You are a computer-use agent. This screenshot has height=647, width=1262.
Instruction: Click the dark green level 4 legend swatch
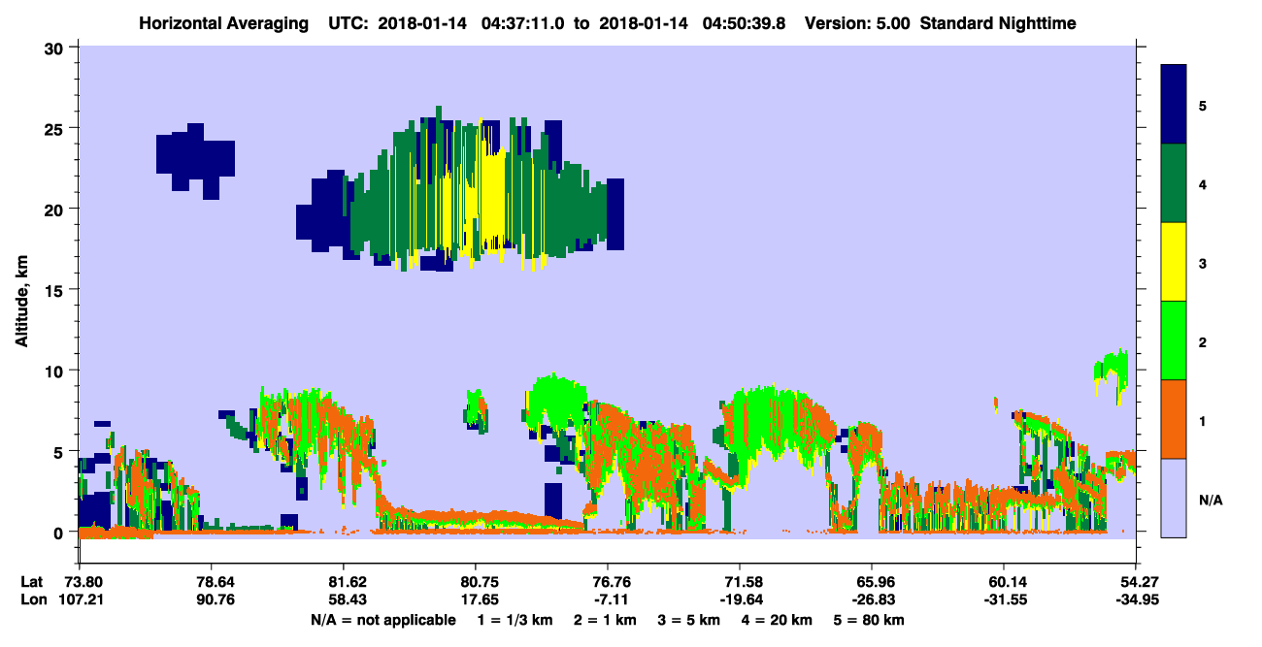coord(1174,182)
